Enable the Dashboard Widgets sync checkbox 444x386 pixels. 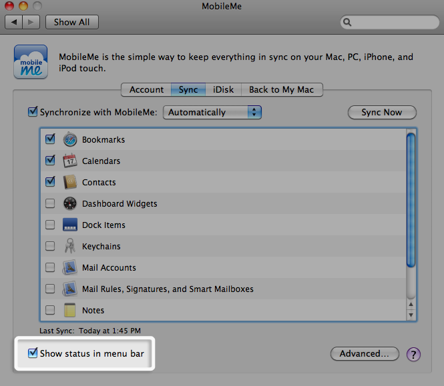click(x=50, y=204)
